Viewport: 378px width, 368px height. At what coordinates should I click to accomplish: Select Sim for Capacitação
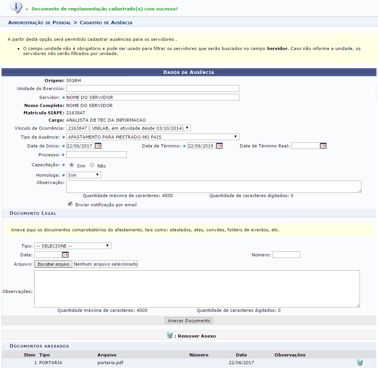tap(72, 165)
